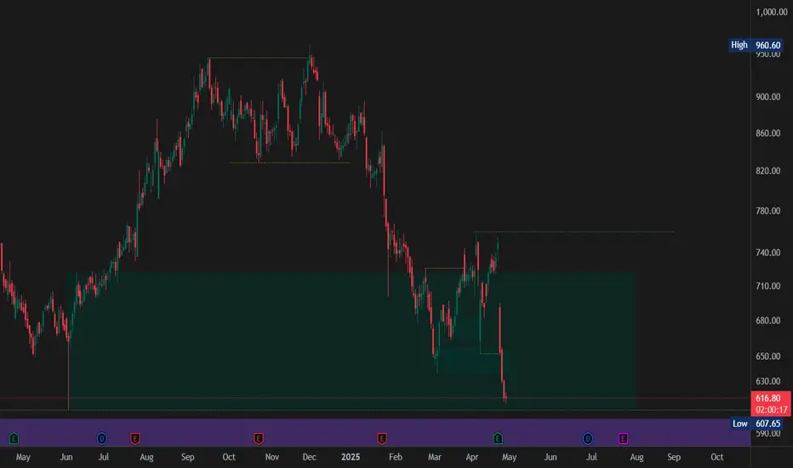Click the Dec label on time axis
Viewport: 793px width, 468px height.
[x=309, y=457]
